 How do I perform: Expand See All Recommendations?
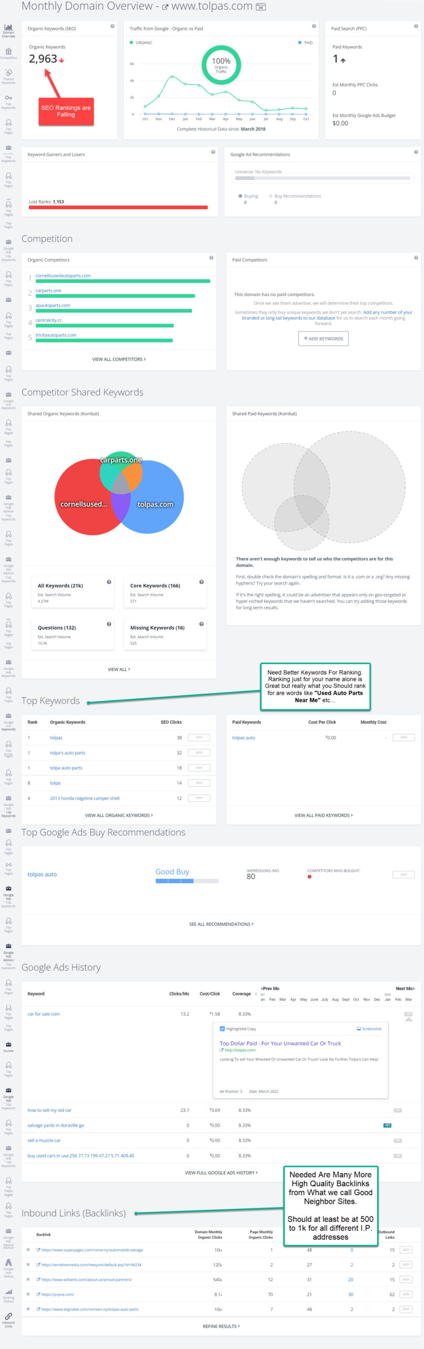221,924
